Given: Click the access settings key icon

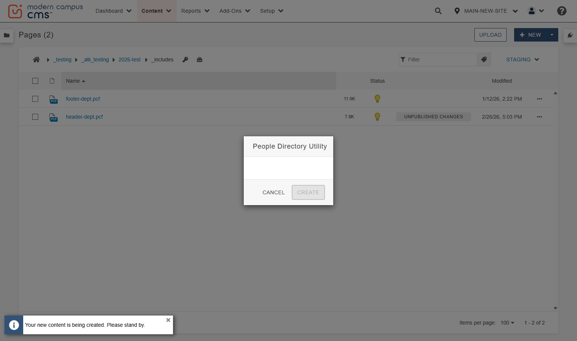Looking at the screenshot, I should click(185, 60).
